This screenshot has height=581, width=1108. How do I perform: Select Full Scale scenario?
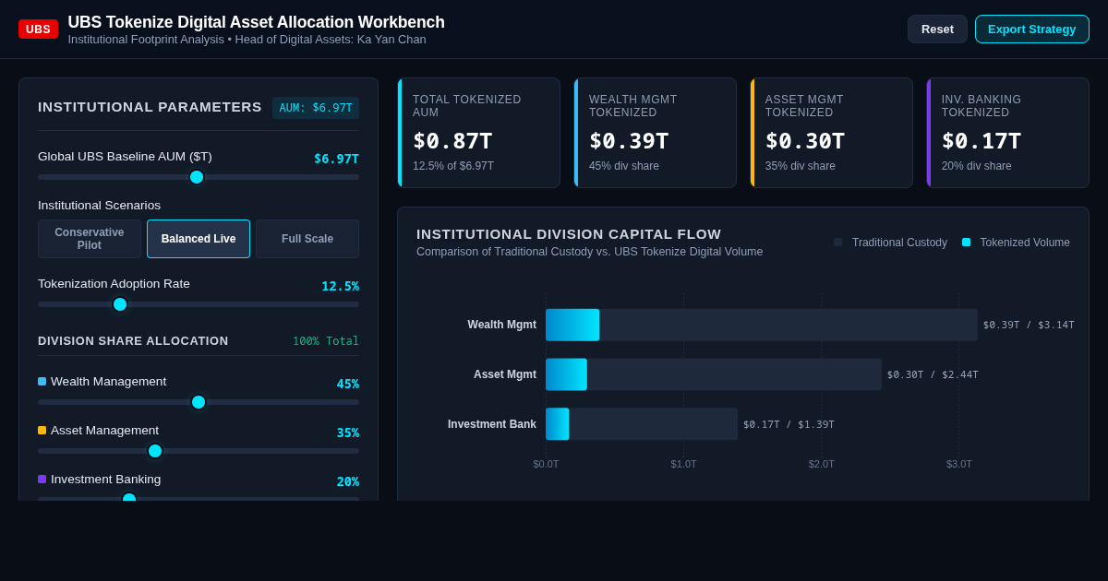pos(307,239)
